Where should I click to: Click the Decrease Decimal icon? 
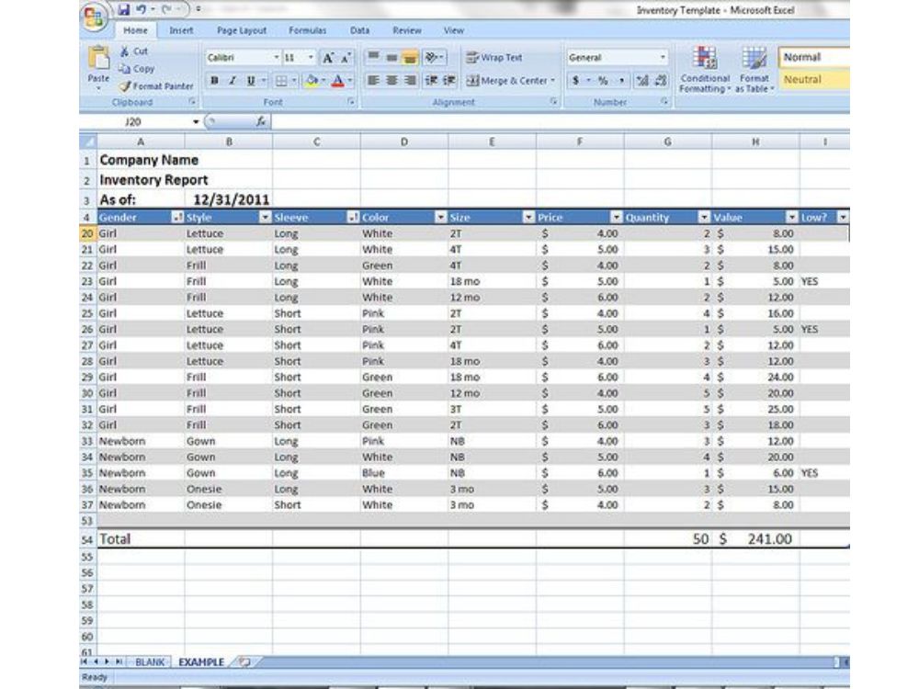pyautogui.click(x=661, y=81)
